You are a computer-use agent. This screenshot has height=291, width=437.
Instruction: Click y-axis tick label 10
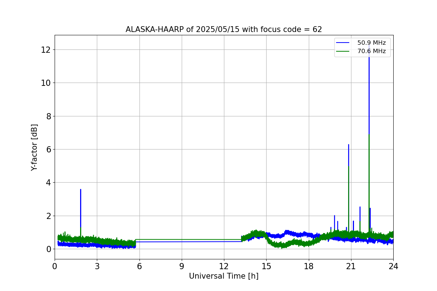pos(46,83)
